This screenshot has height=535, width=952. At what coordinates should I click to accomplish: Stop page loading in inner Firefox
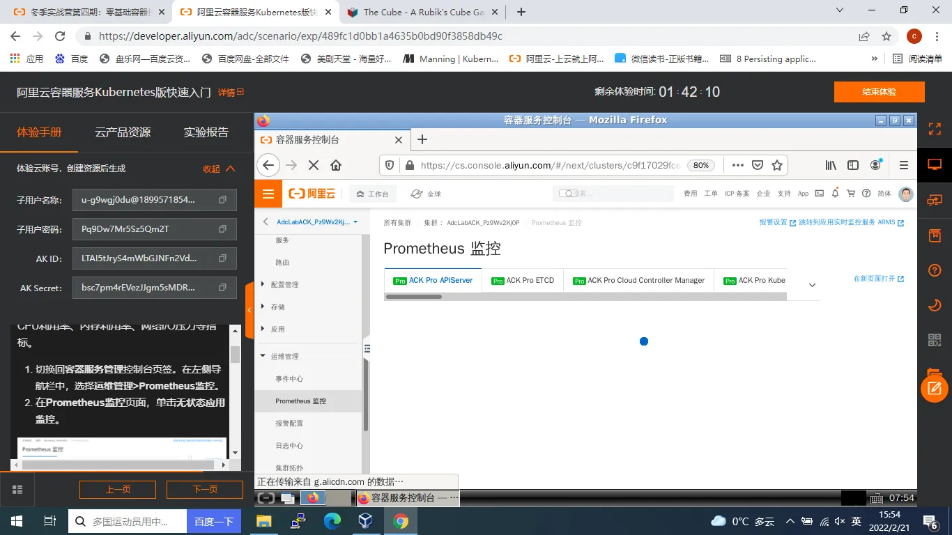coord(314,165)
